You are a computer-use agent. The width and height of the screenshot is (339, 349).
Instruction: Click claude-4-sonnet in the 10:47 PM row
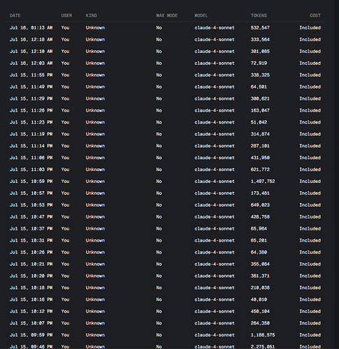point(215,217)
